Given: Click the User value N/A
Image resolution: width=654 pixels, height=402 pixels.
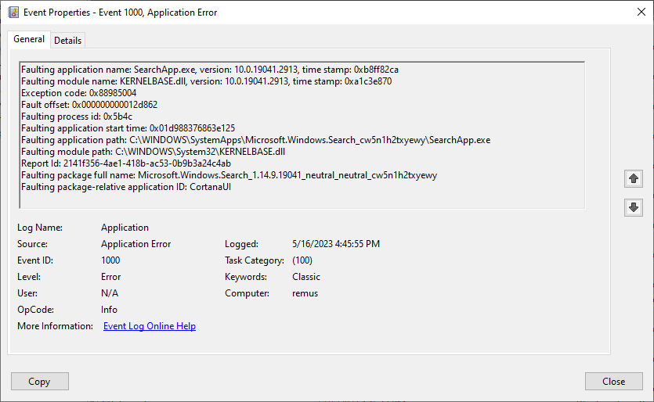Looking at the screenshot, I should [x=110, y=293].
